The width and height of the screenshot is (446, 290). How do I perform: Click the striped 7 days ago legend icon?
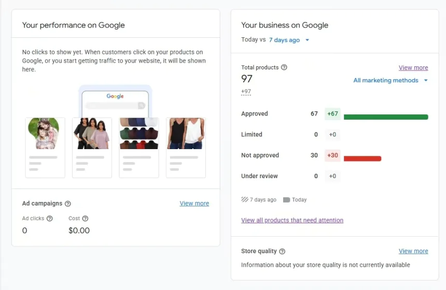(245, 199)
